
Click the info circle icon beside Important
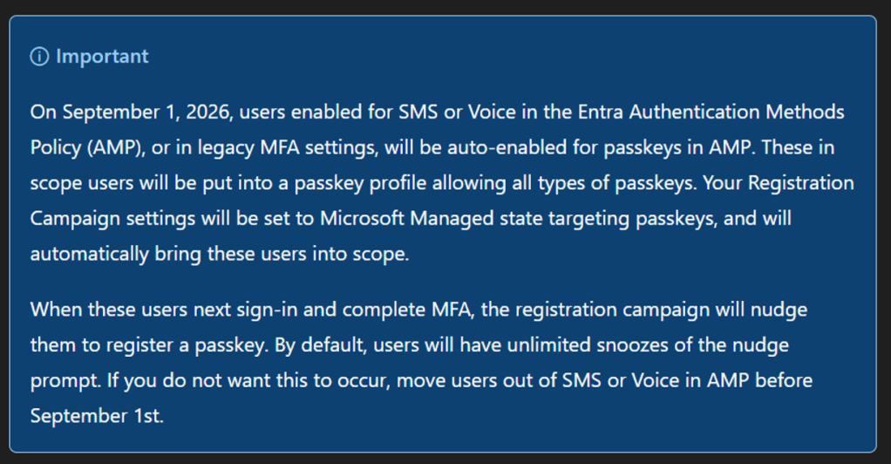(x=39, y=57)
